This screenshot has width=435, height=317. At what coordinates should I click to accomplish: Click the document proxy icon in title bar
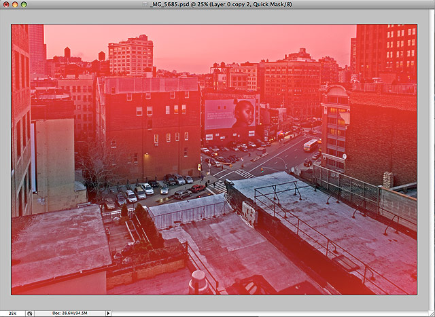coord(145,5)
